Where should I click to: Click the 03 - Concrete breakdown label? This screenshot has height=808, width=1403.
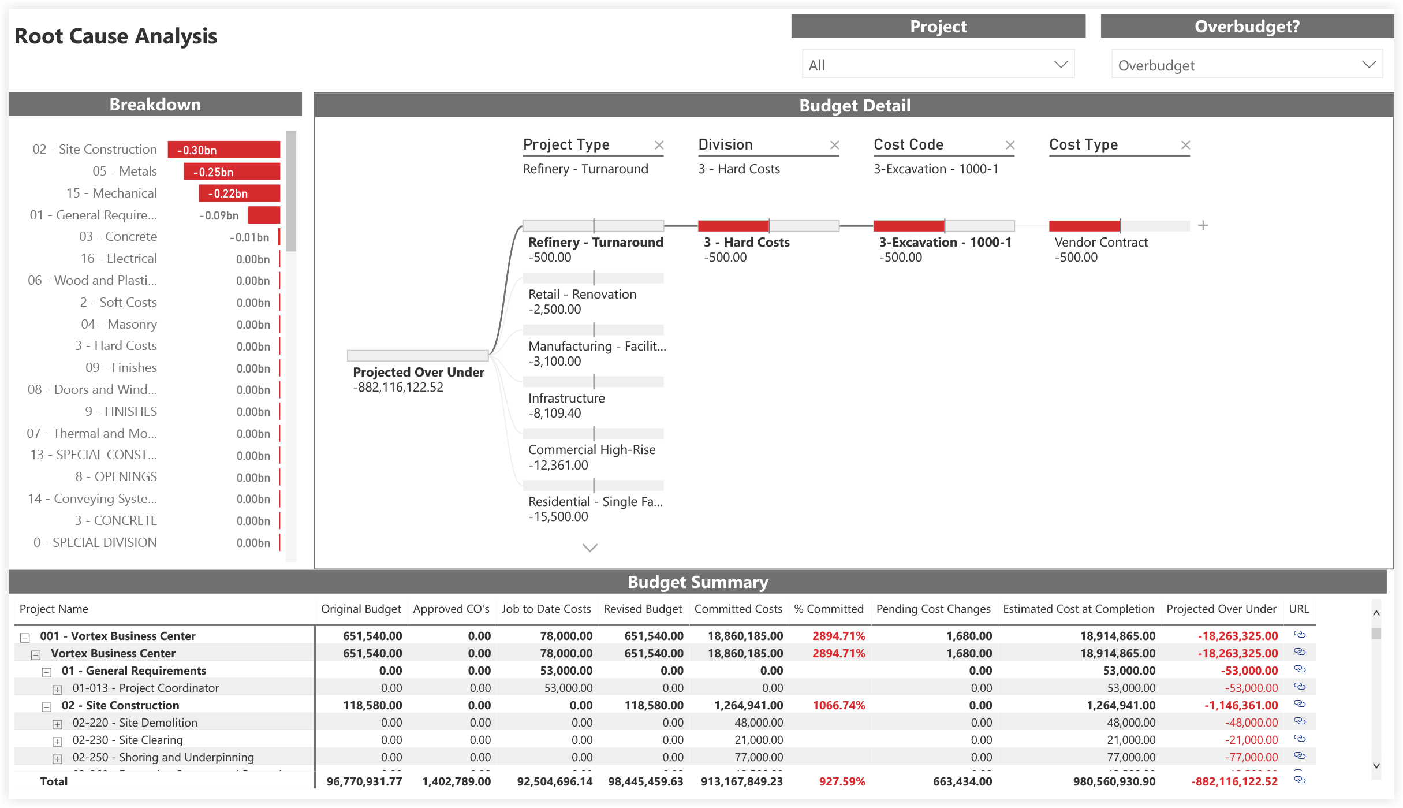point(118,237)
